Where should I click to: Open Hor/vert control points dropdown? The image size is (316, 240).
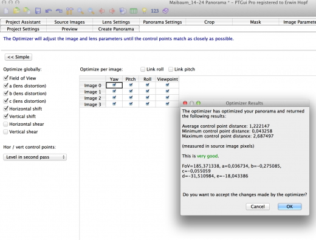point(35,157)
